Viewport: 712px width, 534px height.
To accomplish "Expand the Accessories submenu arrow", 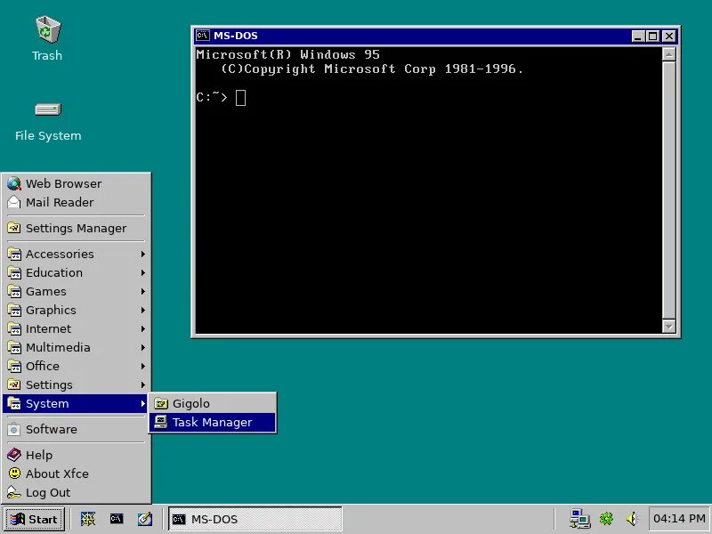I will 142,254.
